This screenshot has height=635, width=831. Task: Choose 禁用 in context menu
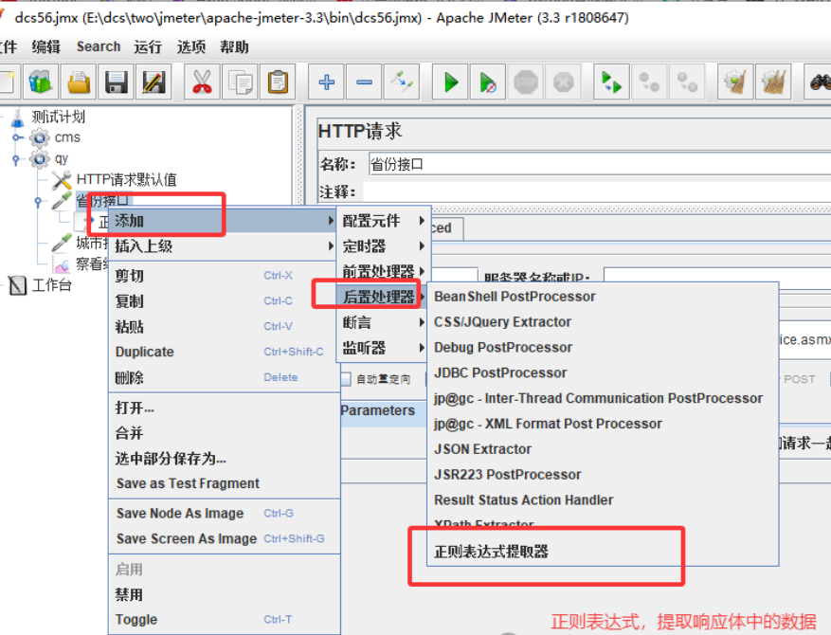pyautogui.click(x=223, y=594)
